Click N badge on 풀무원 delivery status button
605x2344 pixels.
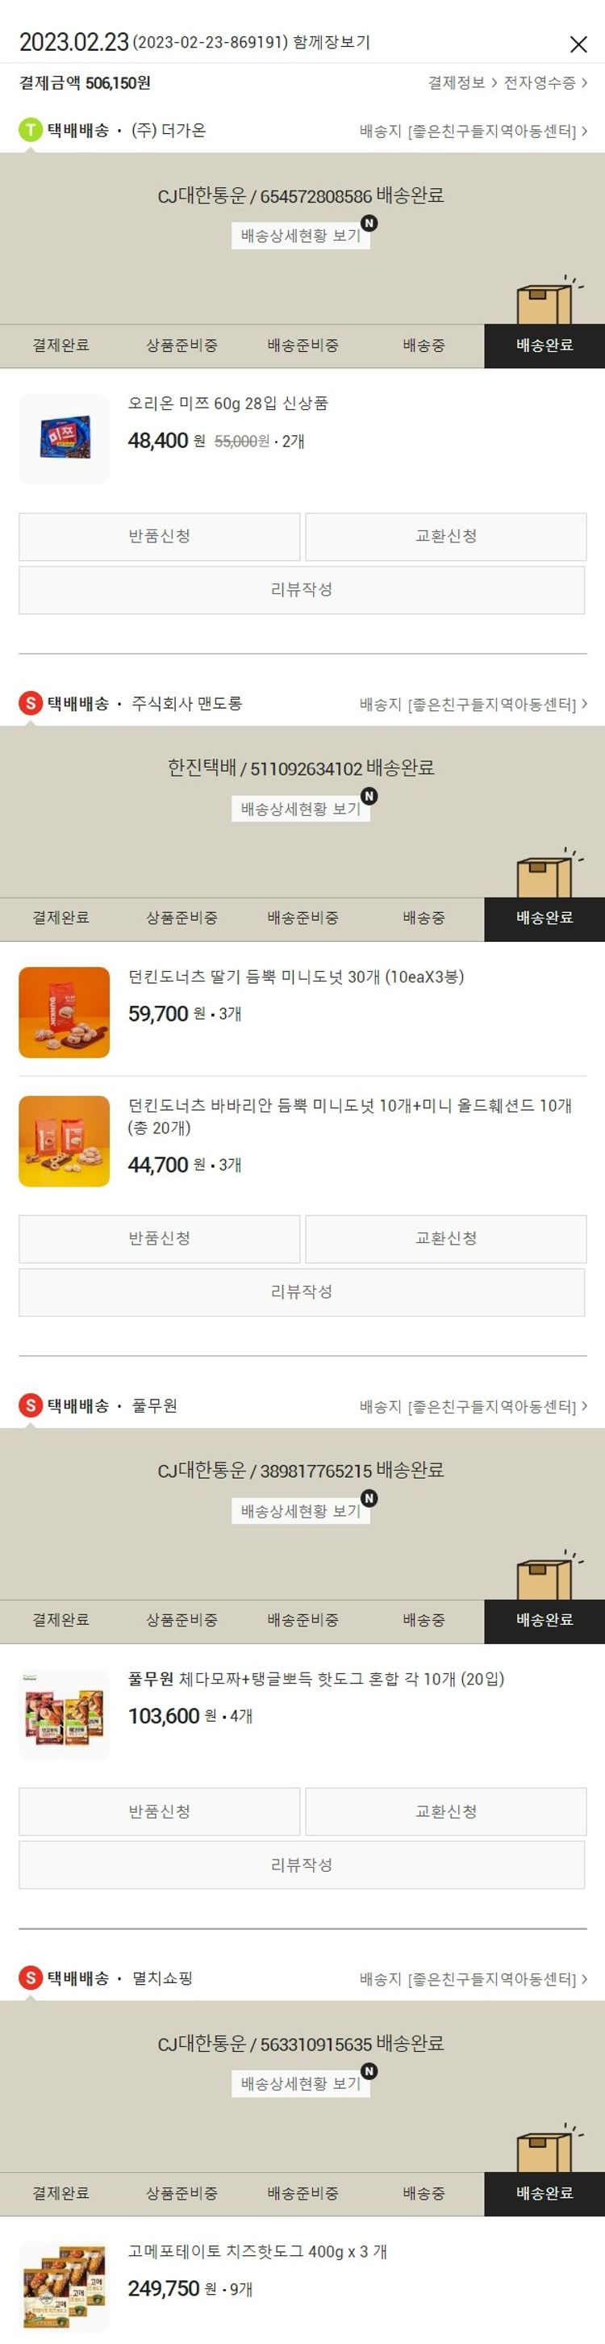(x=369, y=1499)
